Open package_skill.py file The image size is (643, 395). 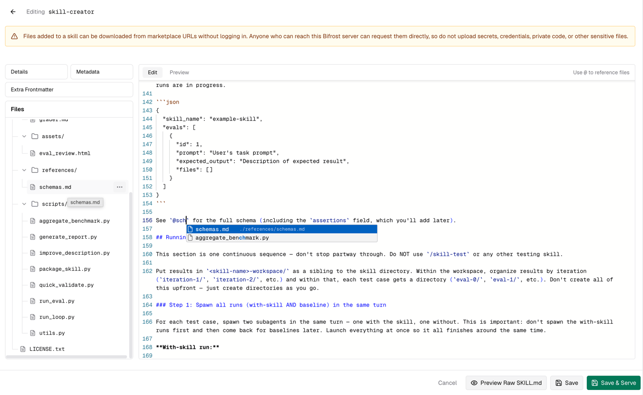(65, 269)
